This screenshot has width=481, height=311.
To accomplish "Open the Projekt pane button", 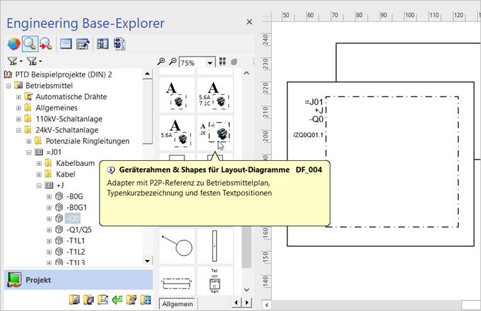I will [x=79, y=280].
